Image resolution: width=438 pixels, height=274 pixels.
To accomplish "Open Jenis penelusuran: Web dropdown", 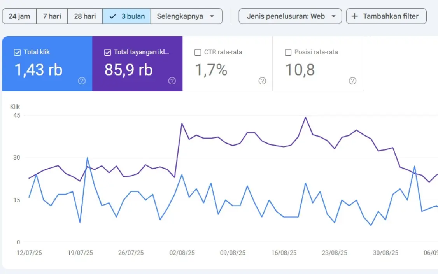I will [x=290, y=16].
